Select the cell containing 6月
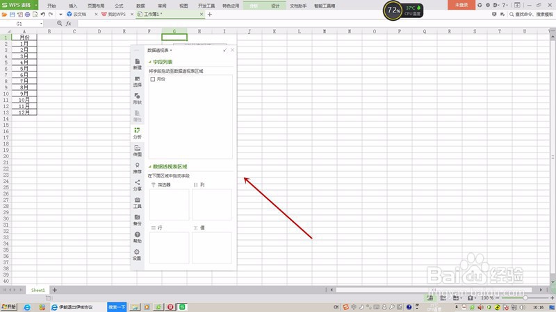 pos(24,75)
